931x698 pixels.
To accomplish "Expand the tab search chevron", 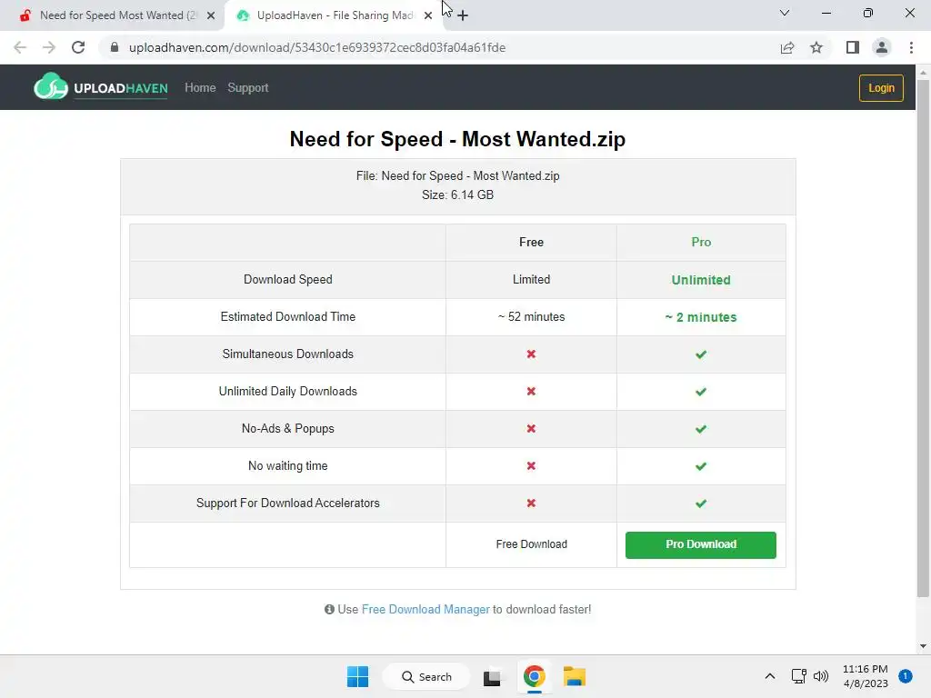I will click(785, 13).
